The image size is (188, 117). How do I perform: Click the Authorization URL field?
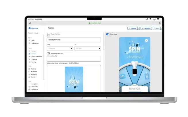coord(74,59)
